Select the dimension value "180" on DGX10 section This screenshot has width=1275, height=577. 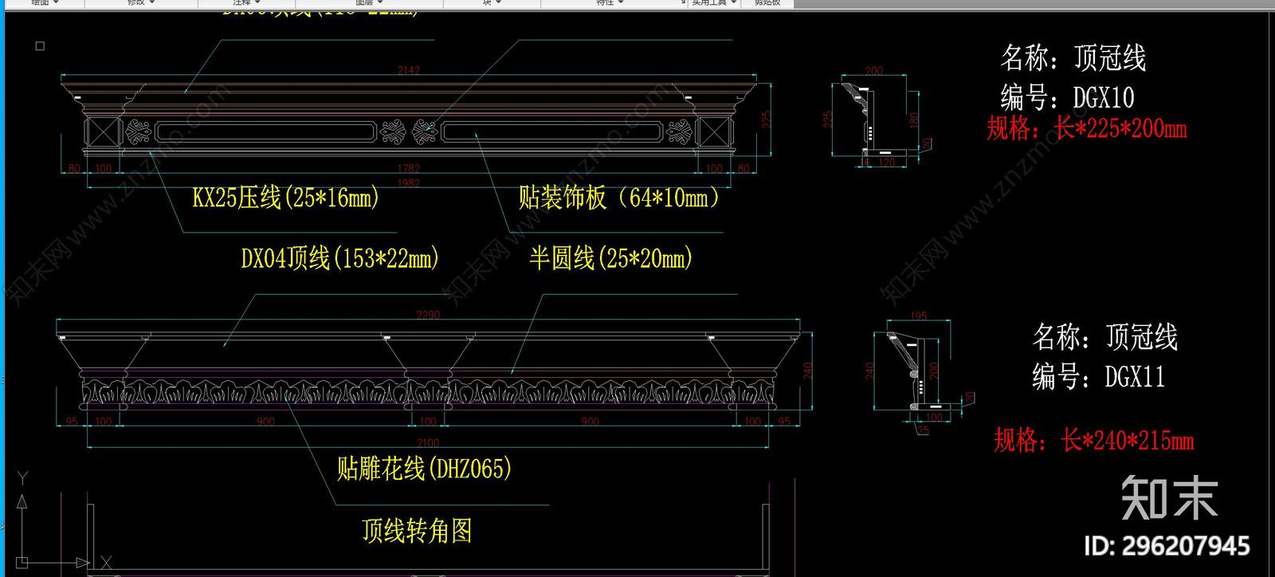[x=913, y=120]
